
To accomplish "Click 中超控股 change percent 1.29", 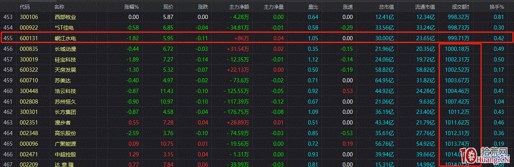I will [x=134, y=154].
